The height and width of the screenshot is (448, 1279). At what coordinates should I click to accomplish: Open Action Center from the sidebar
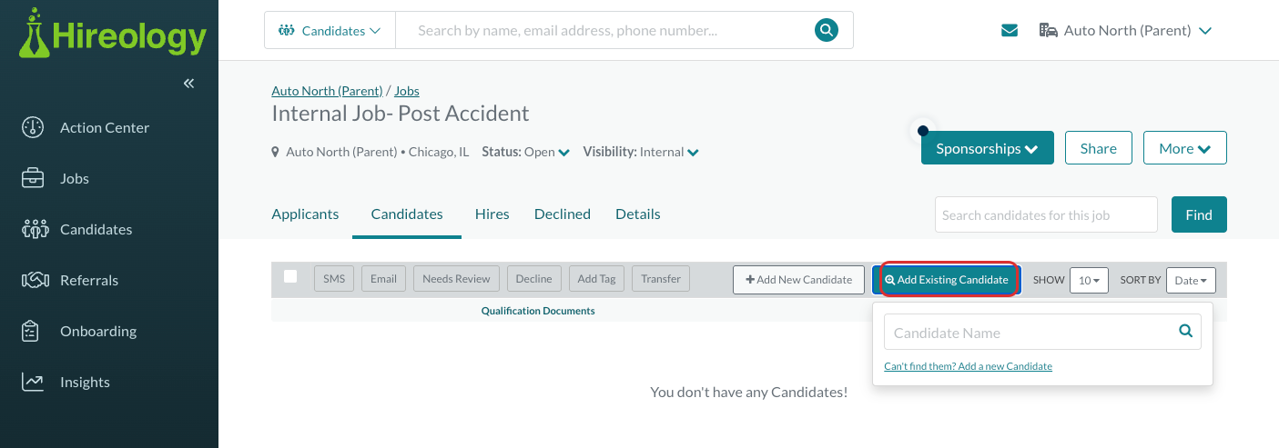(x=86, y=127)
